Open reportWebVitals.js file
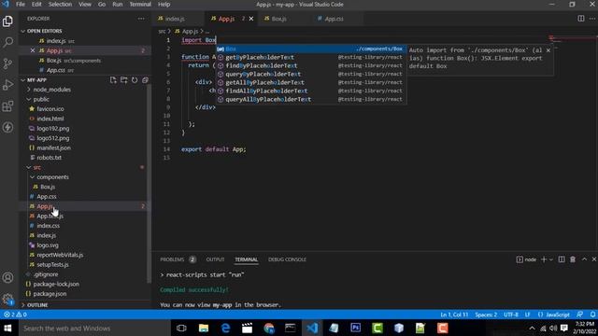 pos(60,255)
